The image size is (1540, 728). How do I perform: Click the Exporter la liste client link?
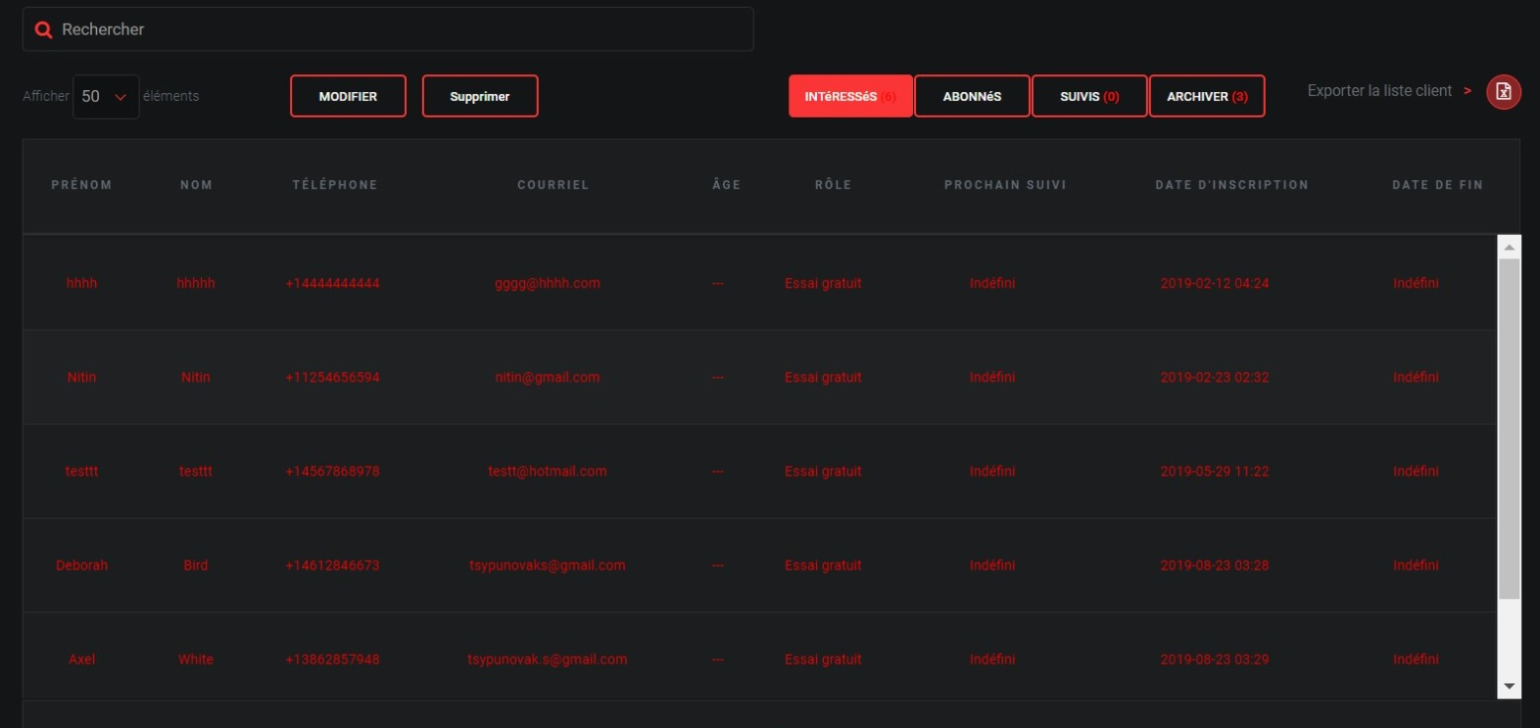(1379, 91)
